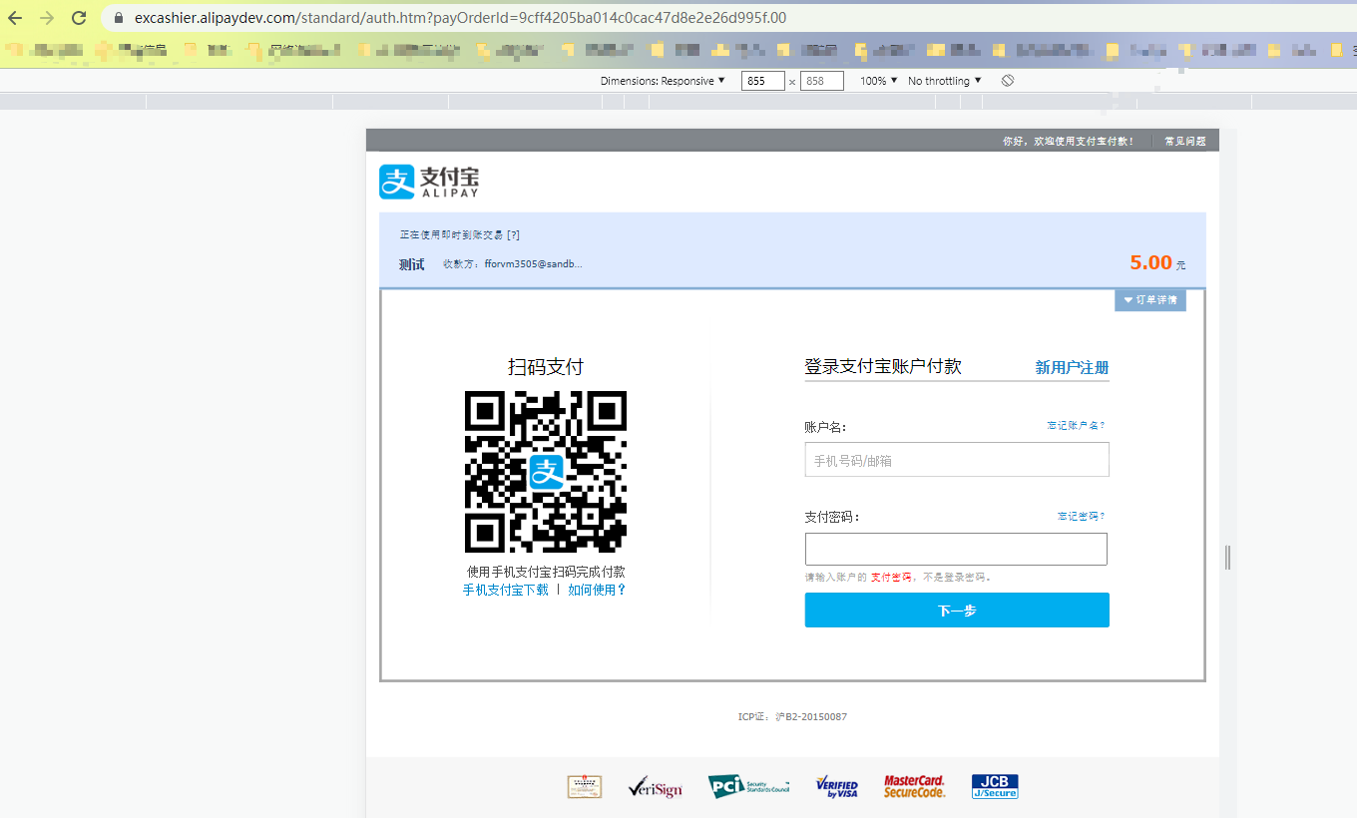Open the Dimensions: Responsive dropdown
Image resolution: width=1357 pixels, height=818 pixels.
pos(663,81)
